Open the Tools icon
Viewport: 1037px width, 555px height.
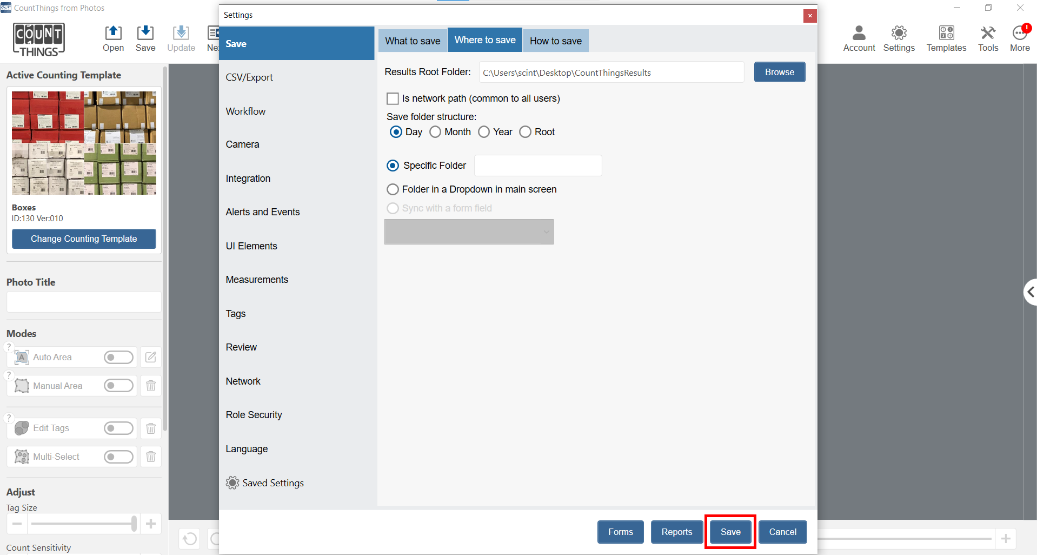(x=988, y=38)
